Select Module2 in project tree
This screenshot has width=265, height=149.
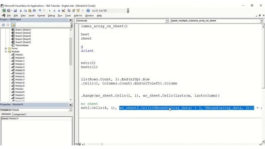point(19,89)
